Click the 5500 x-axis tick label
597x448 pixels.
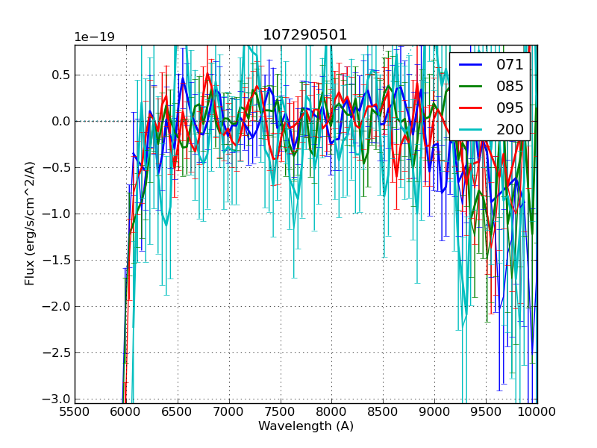[75, 411]
